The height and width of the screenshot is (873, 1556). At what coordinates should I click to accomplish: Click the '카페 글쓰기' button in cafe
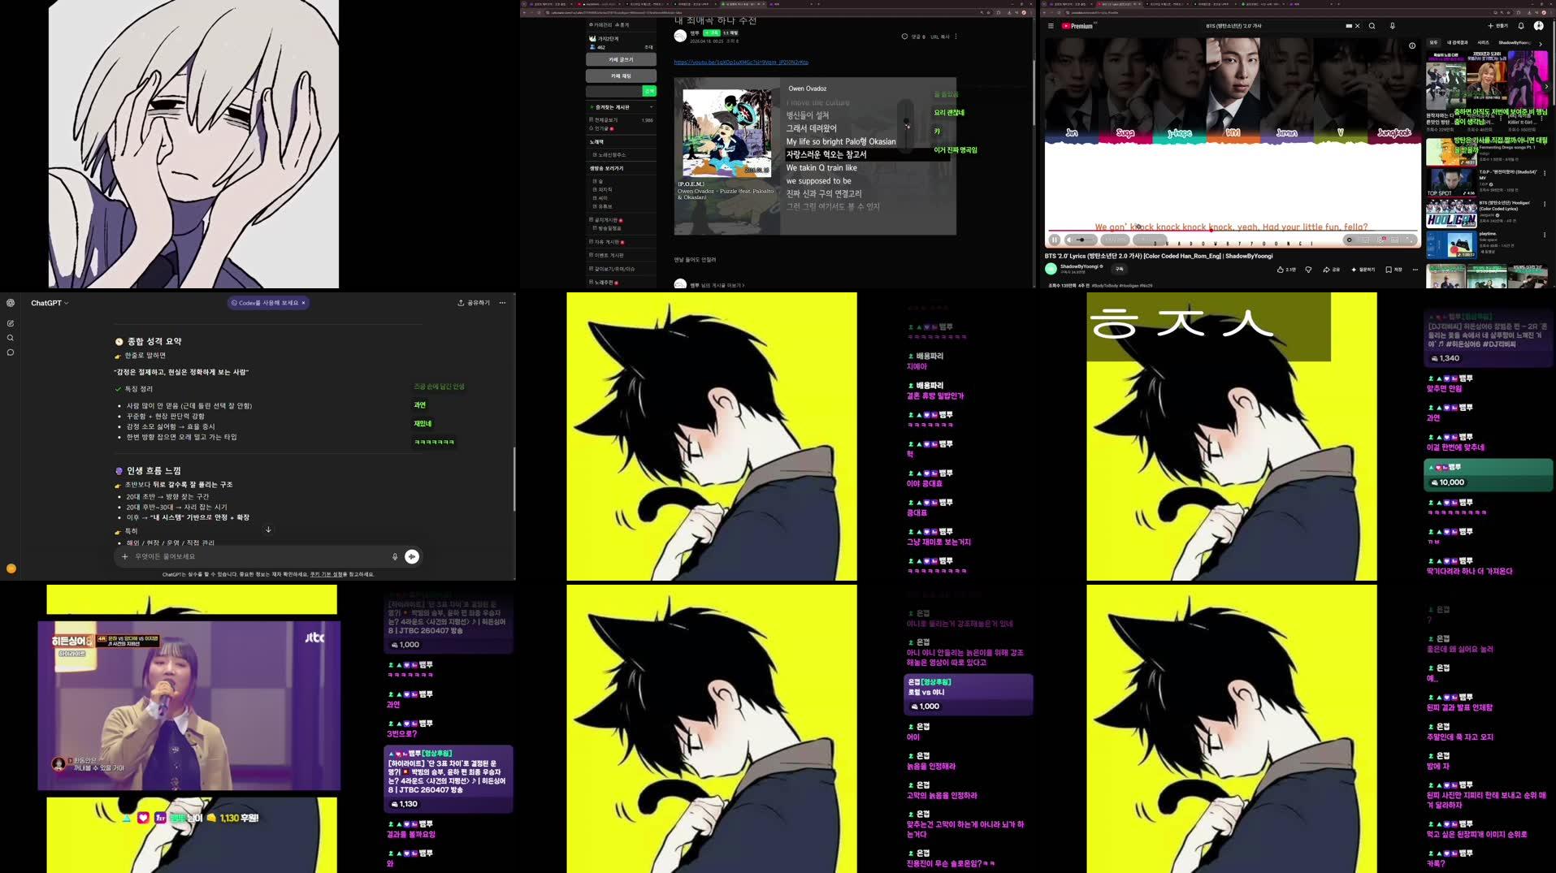tap(621, 59)
